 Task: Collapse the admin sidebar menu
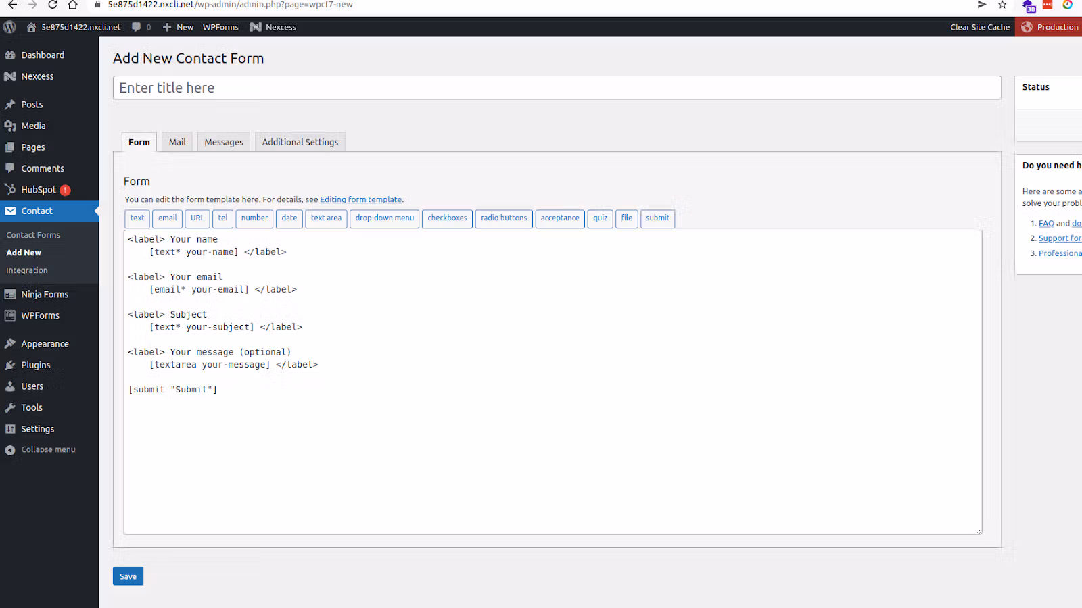click(11, 449)
